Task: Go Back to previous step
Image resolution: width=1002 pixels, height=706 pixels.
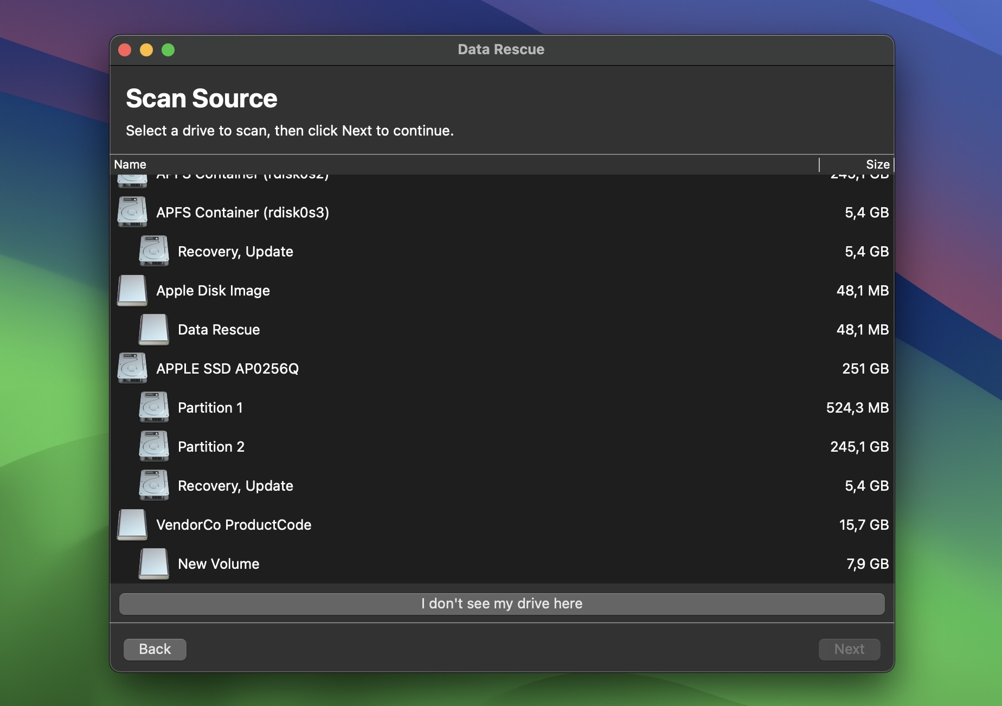Action: tap(155, 649)
